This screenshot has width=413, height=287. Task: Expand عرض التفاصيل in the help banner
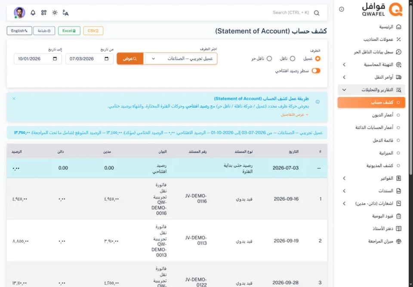pyautogui.click(x=294, y=115)
